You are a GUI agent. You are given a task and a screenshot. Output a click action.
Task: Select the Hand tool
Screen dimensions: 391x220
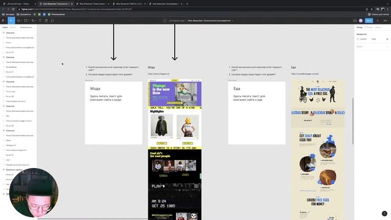(46, 21)
